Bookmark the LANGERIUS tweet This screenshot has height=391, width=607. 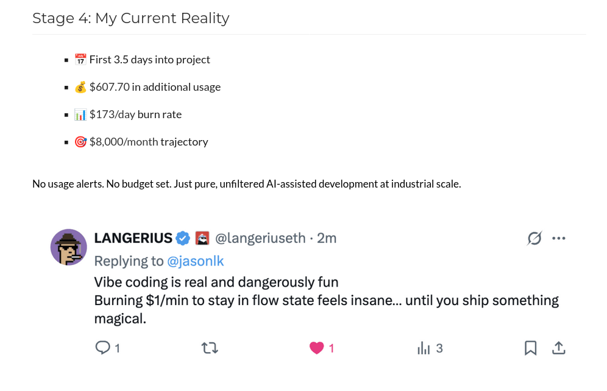click(530, 348)
